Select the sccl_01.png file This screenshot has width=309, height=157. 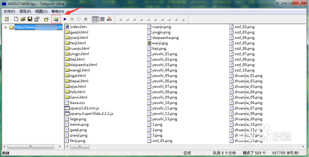pyautogui.click(x=160, y=141)
